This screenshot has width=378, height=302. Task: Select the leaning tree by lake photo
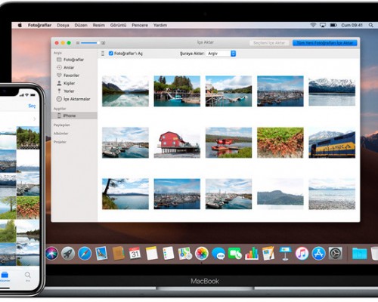125,194
